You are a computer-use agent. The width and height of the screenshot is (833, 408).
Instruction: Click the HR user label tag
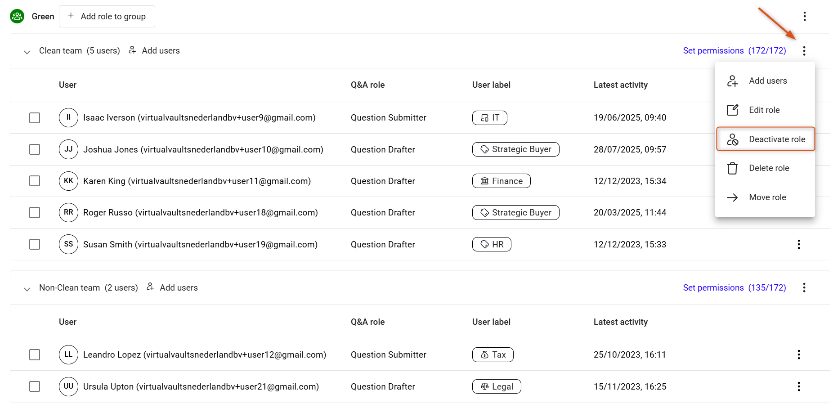[x=492, y=244]
